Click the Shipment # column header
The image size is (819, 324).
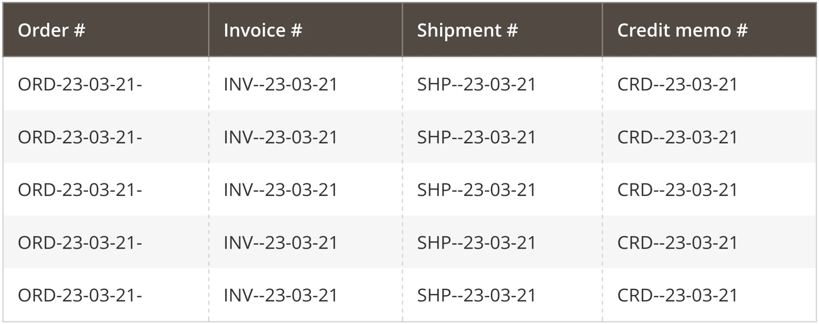tap(502, 30)
